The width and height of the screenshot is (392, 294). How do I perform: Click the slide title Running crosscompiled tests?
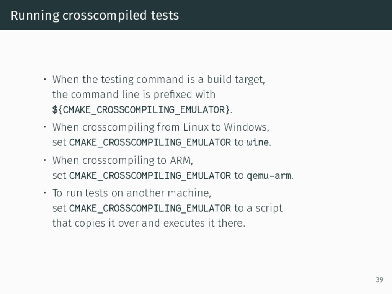click(95, 15)
